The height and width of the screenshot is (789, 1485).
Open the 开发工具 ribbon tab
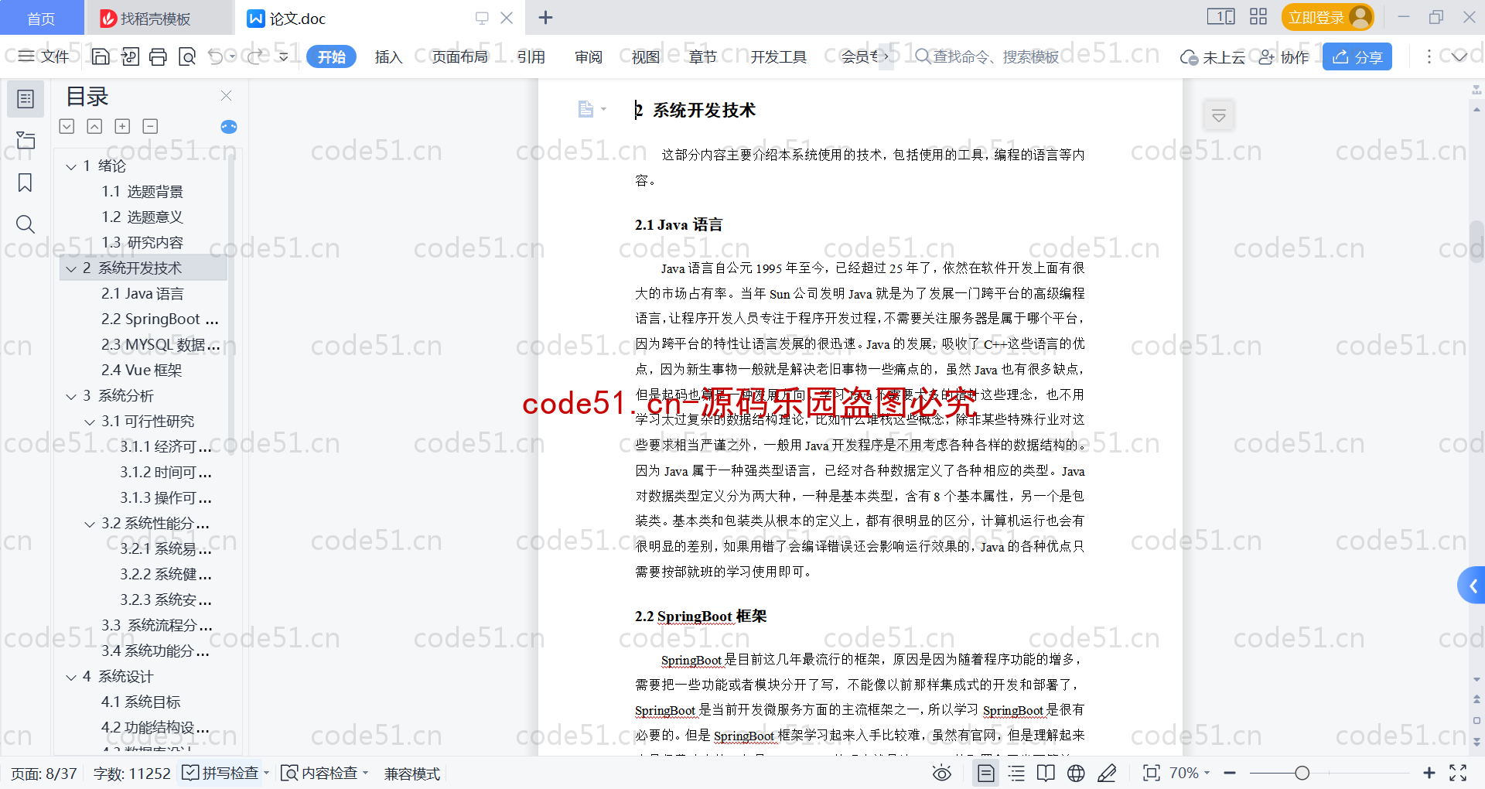pos(778,56)
